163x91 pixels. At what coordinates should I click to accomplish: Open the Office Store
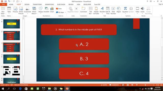click(x=59, y=9)
